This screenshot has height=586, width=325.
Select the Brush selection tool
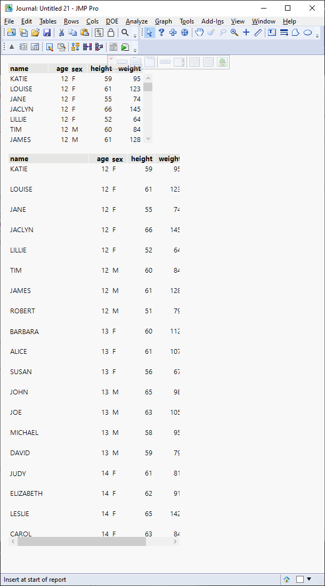tap(212, 33)
